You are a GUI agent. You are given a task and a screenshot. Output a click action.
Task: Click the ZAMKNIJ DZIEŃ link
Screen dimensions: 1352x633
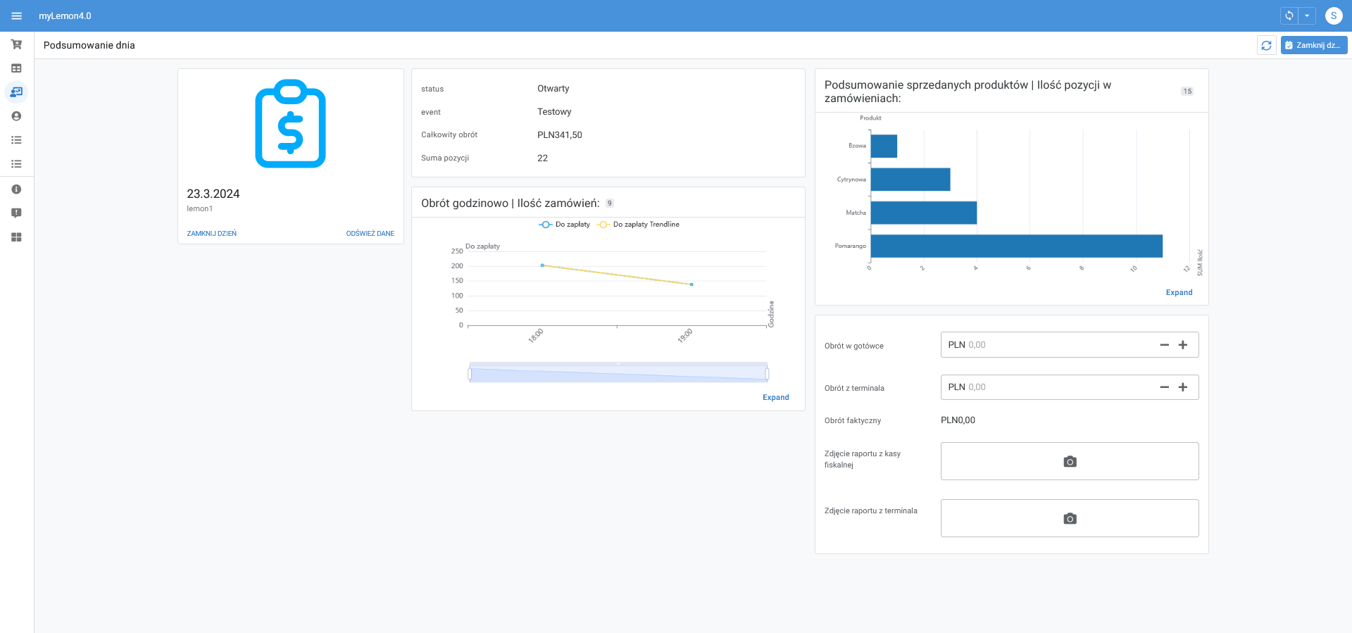tap(211, 234)
